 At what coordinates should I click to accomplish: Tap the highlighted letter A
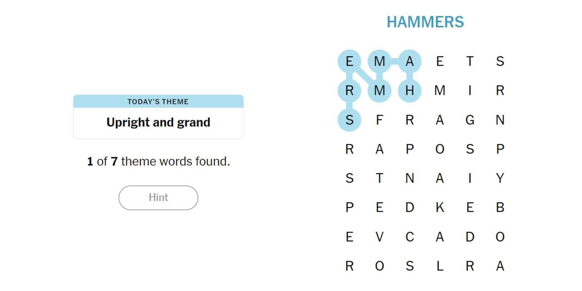[x=409, y=61]
